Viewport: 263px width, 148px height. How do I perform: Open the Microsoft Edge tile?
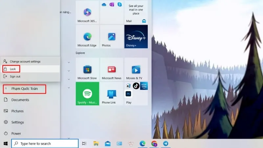(87, 37)
